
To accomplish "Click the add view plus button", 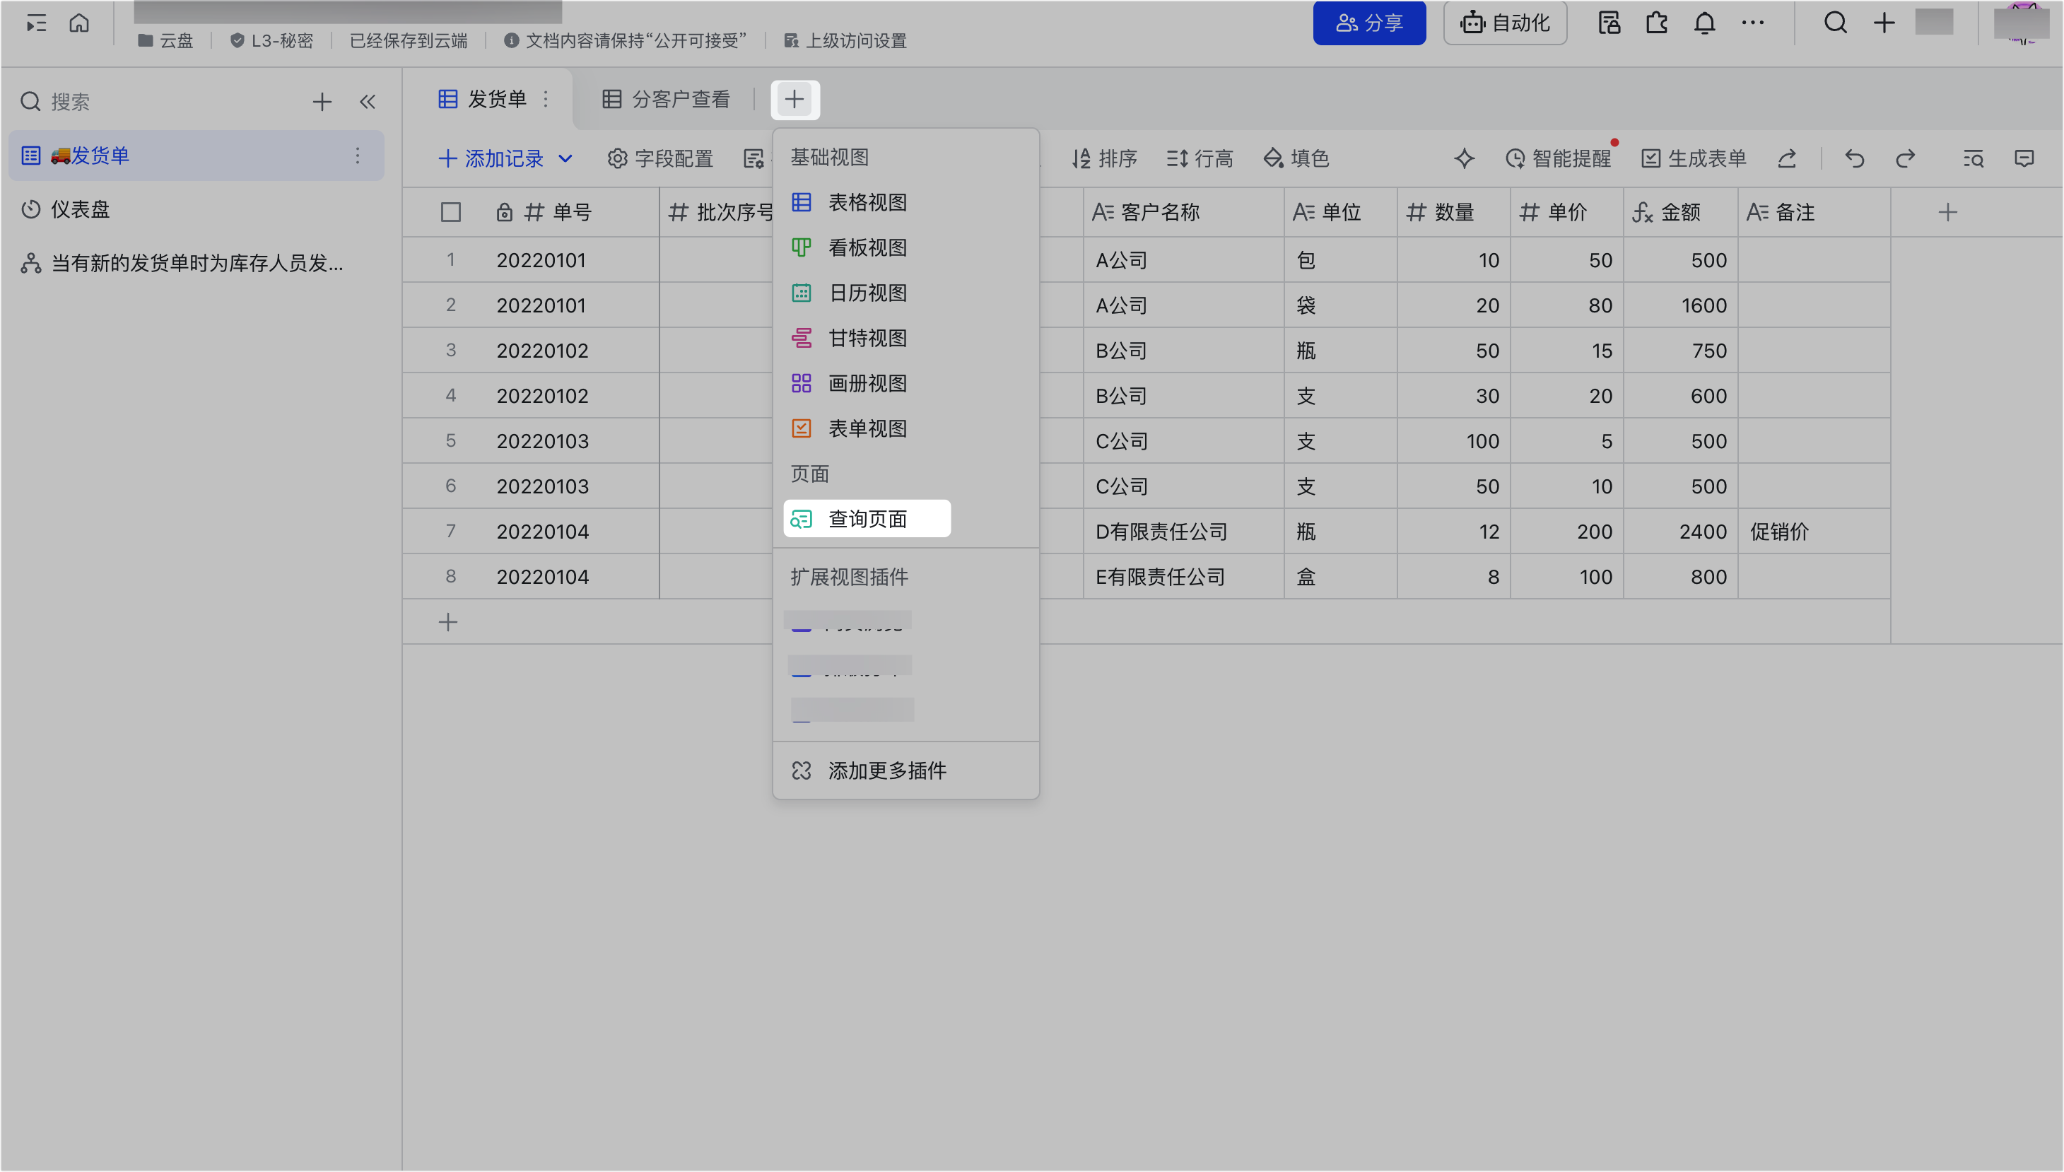I will pos(794,99).
